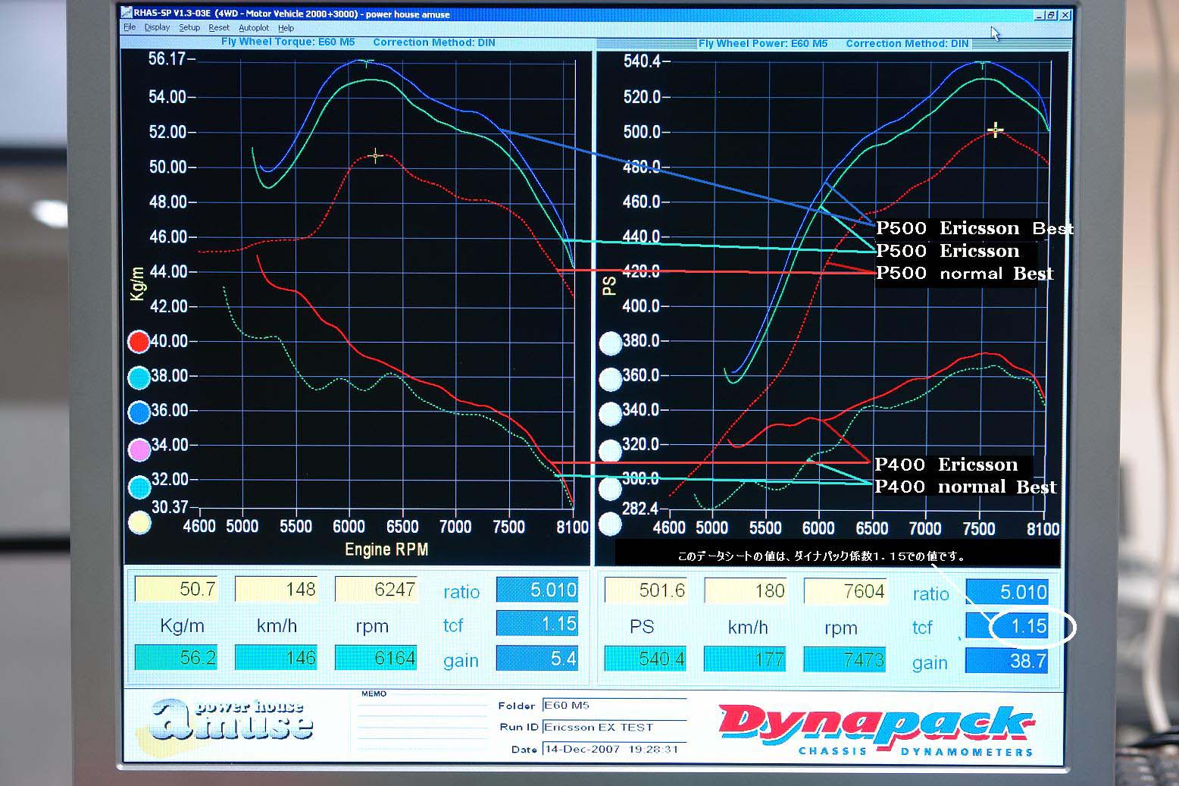Click the power panel ratio value 5.010
The width and height of the screenshot is (1179, 786).
click(x=1007, y=592)
